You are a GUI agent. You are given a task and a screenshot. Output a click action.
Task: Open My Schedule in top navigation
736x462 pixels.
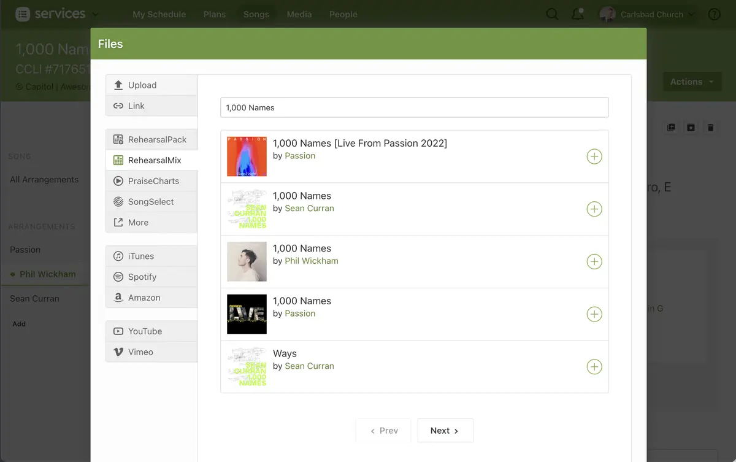tap(159, 14)
